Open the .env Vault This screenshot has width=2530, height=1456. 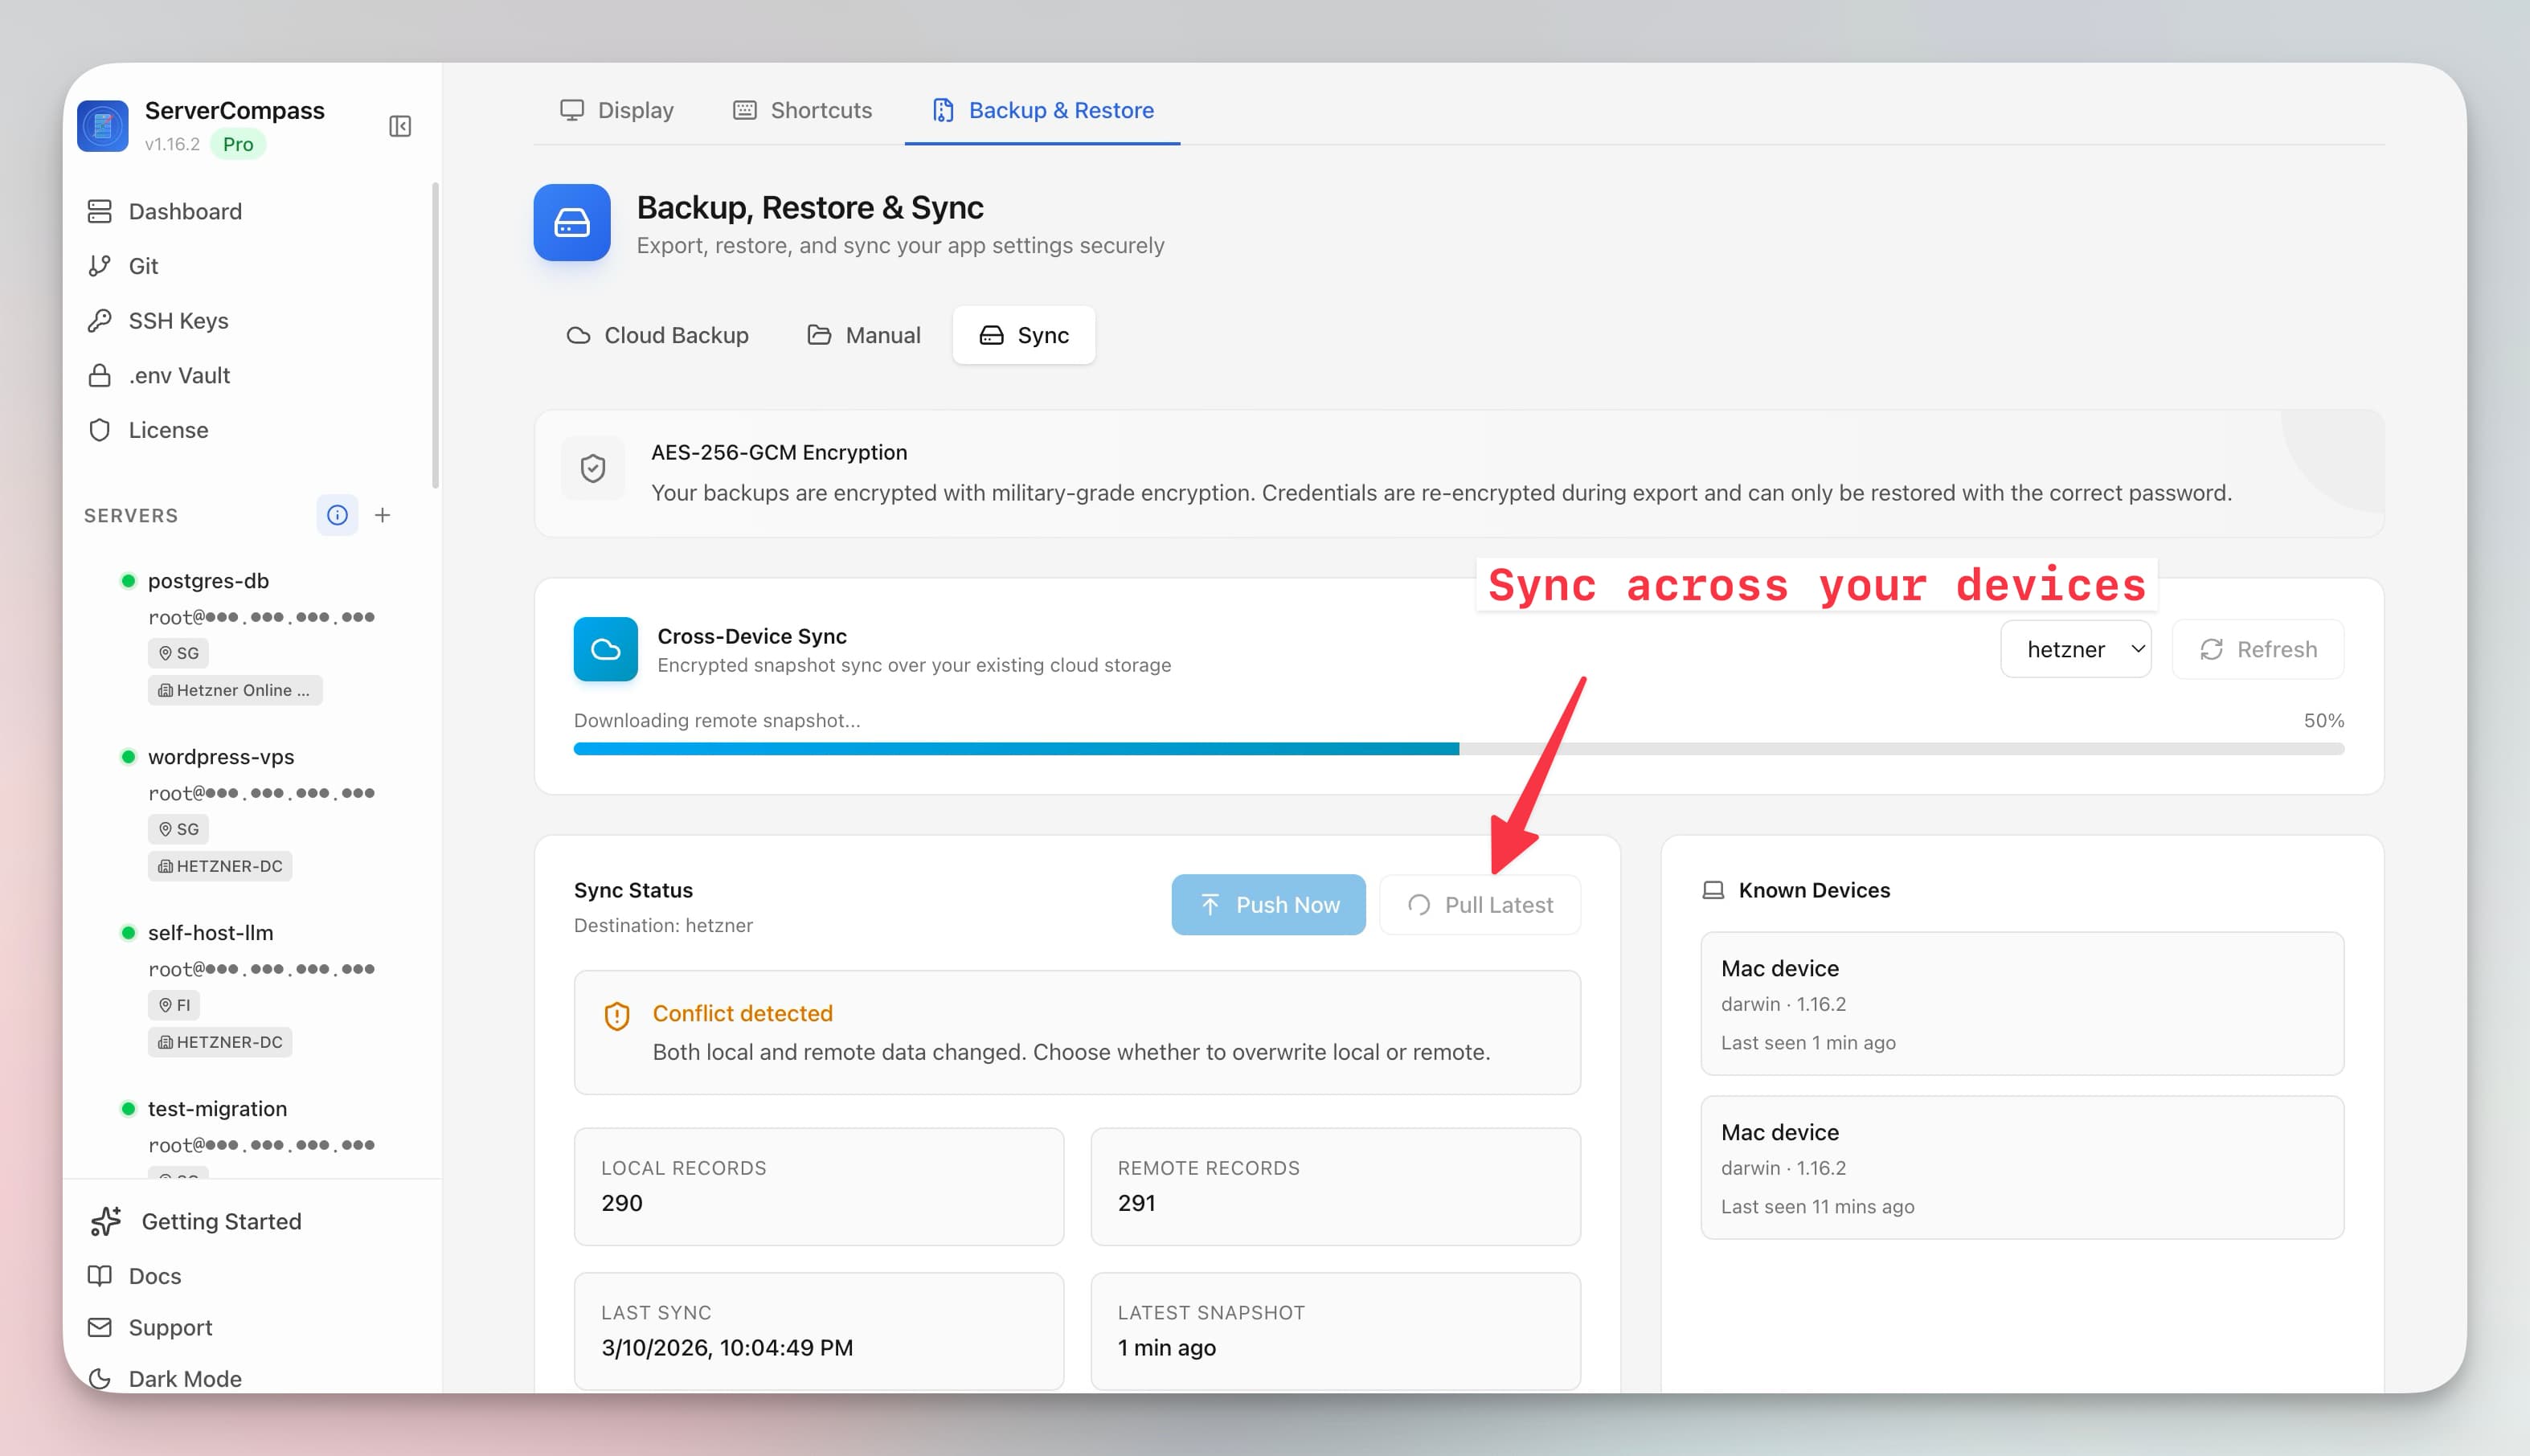point(182,375)
